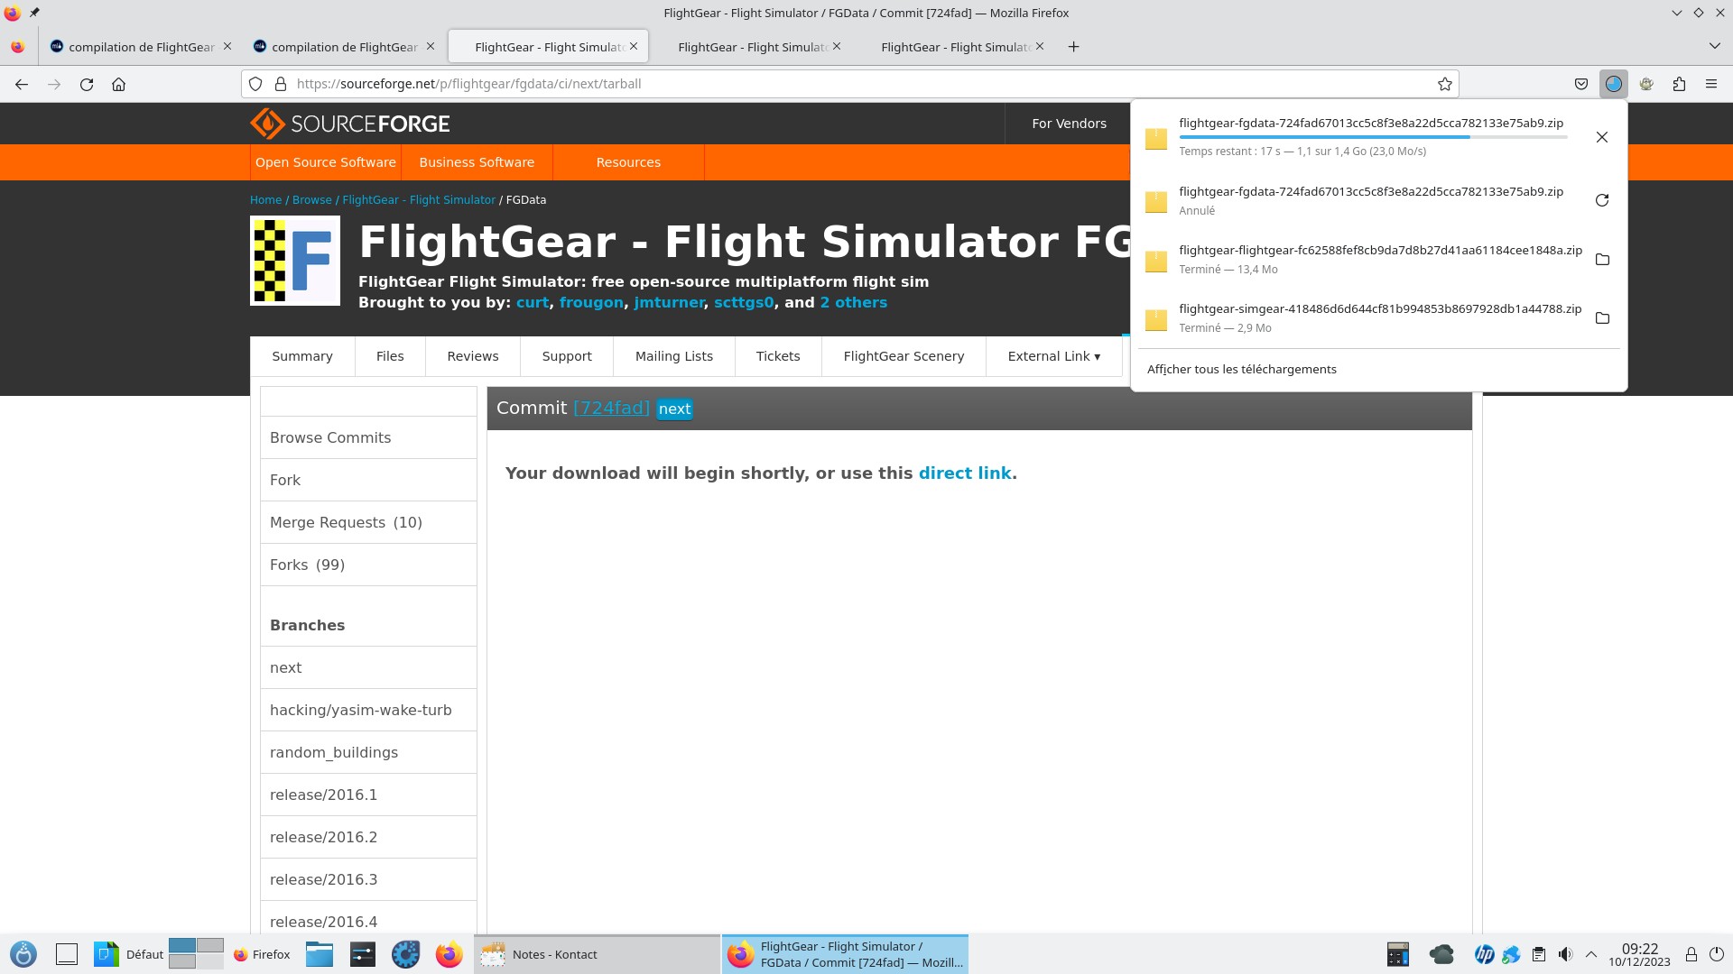
Task: Retry the cancelled fgdata zip download
Action: click(1602, 200)
